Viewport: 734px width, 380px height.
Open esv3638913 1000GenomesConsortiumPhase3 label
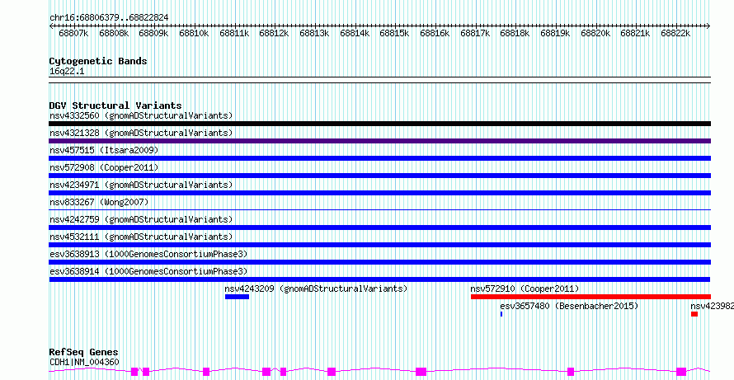pos(148,254)
